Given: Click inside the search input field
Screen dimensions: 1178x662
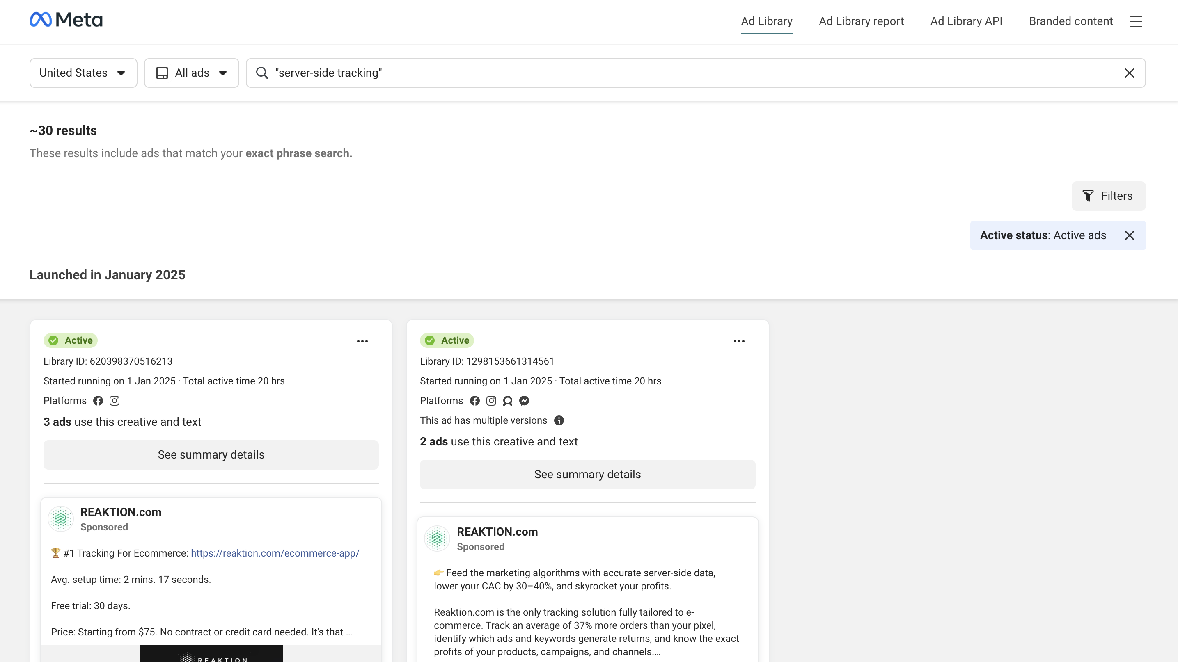Looking at the screenshot, I should point(696,73).
